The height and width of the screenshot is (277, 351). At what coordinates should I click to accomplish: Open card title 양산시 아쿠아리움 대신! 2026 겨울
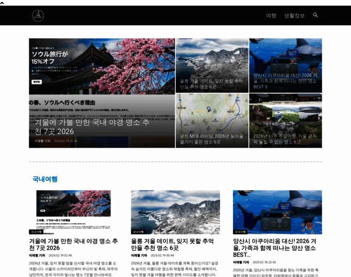[x=275, y=248]
